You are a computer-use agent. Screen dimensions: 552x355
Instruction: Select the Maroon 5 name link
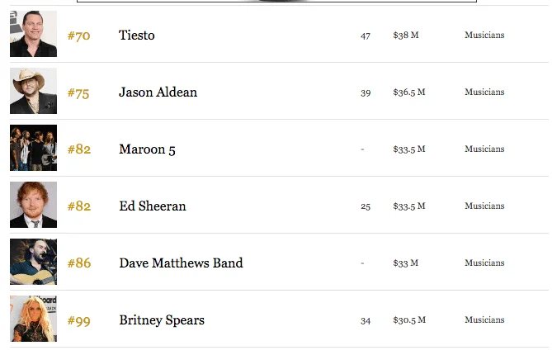147,149
